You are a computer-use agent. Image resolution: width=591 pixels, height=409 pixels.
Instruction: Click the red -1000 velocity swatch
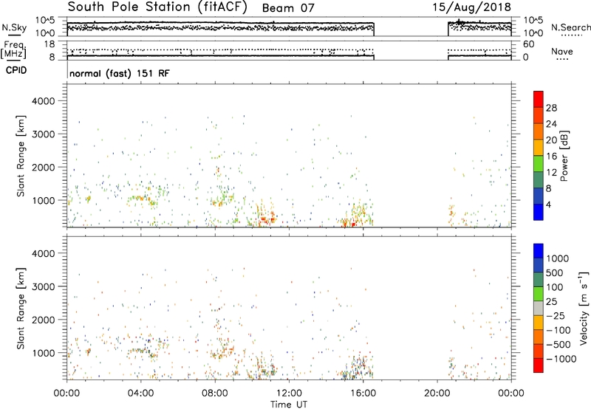(x=539, y=365)
